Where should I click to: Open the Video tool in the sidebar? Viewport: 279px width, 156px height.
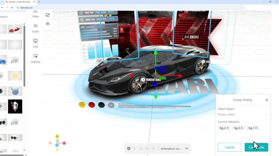(35, 14)
